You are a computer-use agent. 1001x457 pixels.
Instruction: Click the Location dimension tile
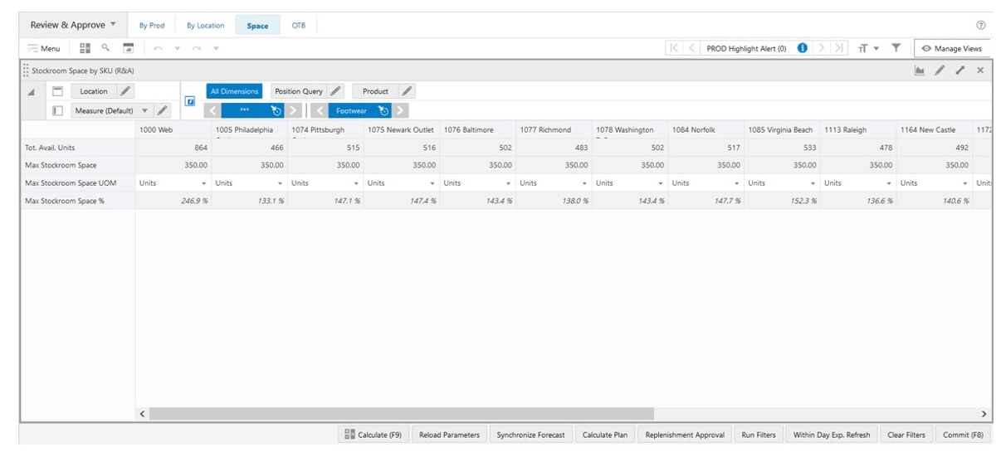94,91
